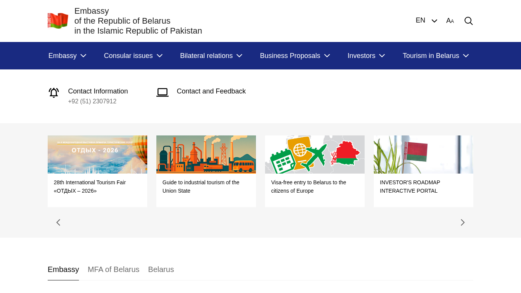Open the Investor's Roadmap Interactive Portal link
521x293 pixels.
point(410,187)
